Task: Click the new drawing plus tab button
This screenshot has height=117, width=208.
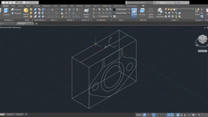Action: pyautogui.click(x=36, y=24)
